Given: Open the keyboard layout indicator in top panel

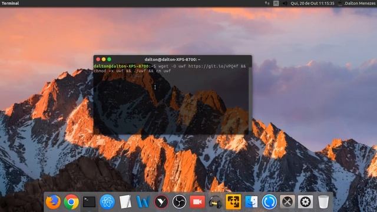Looking at the screenshot, I should (276, 3).
